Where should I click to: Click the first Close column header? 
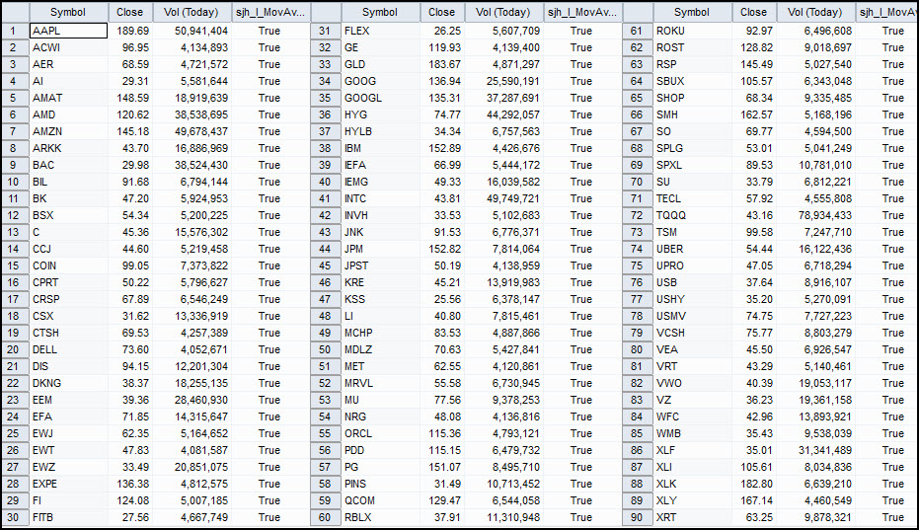point(129,12)
